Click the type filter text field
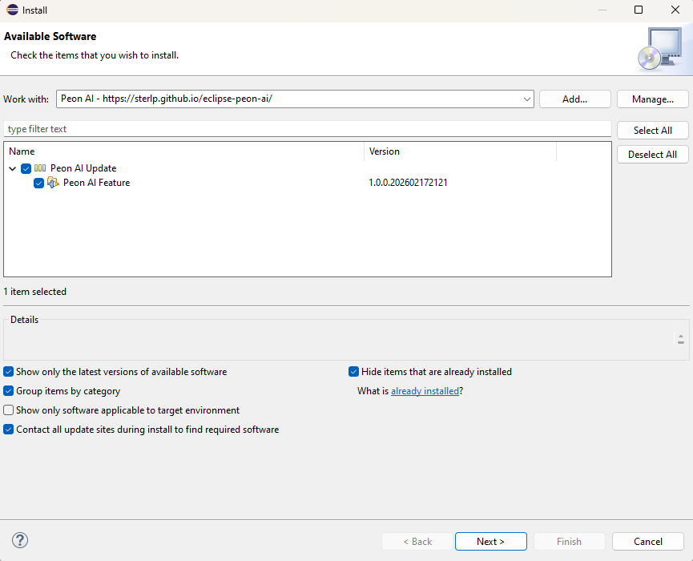Screen dimensions: 693x561 coord(308,129)
